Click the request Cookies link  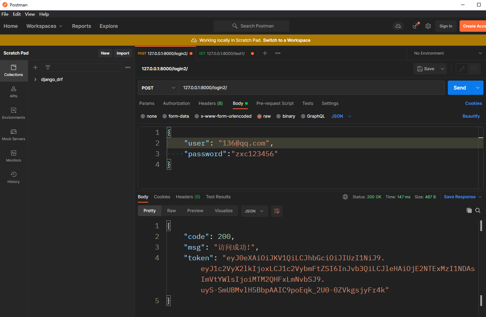point(474,103)
